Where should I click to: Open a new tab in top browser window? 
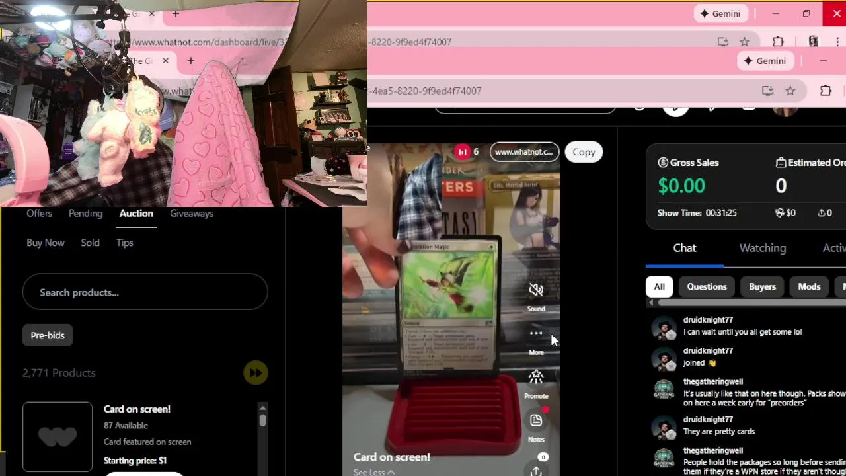(x=176, y=13)
